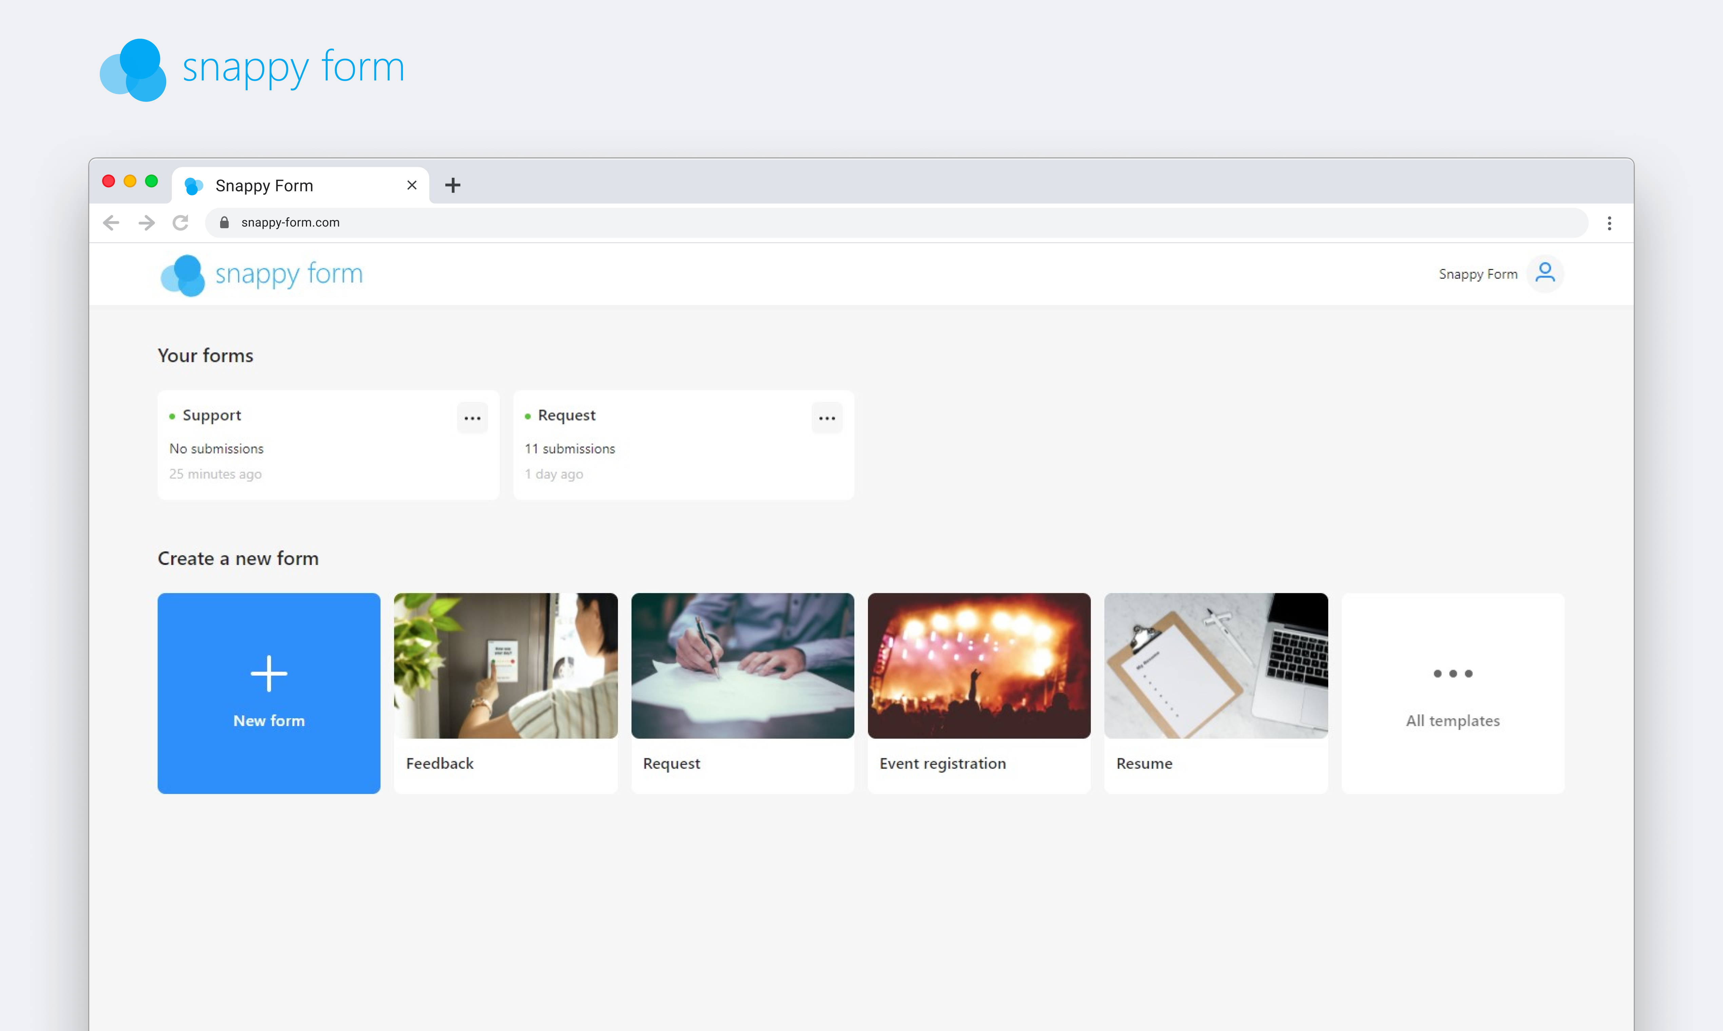Open a new browser tab with plus
Screen dimensions: 1723x1031
(x=452, y=185)
